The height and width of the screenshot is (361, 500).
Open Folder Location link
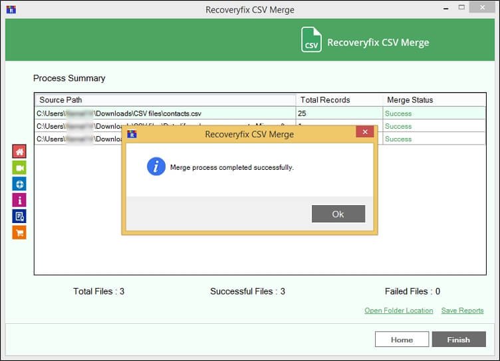pyautogui.click(x=398, y=311)
